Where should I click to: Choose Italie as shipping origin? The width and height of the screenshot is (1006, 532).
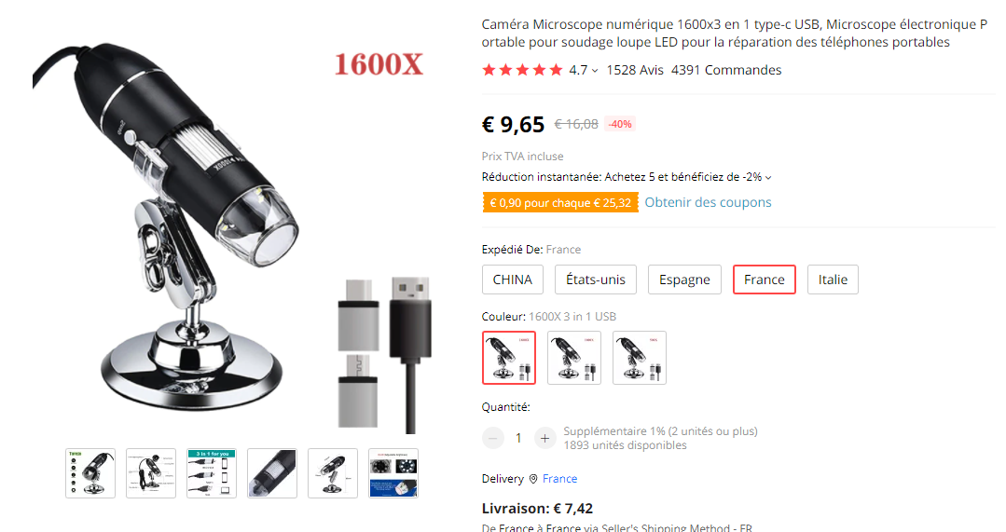(x=833, y=280)
